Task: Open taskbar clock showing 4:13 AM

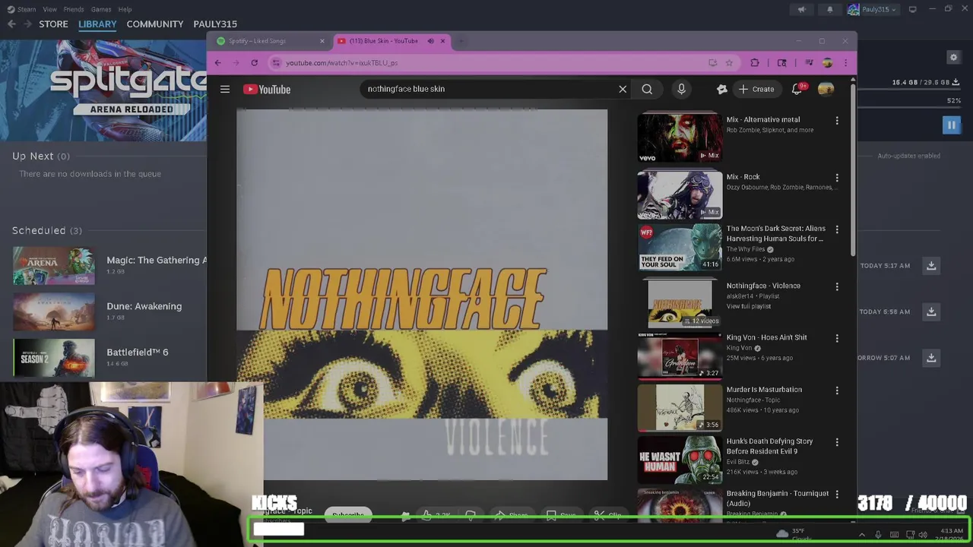Action: pyautogui.click(x=952, y=535)
